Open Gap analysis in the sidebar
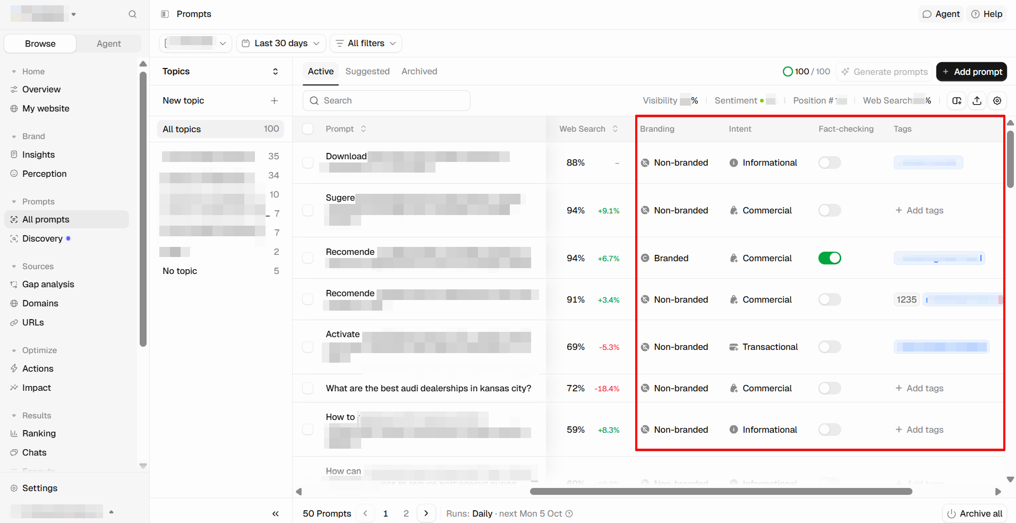This screenshot has height=523, width=1016. click(x=48, y=284)
